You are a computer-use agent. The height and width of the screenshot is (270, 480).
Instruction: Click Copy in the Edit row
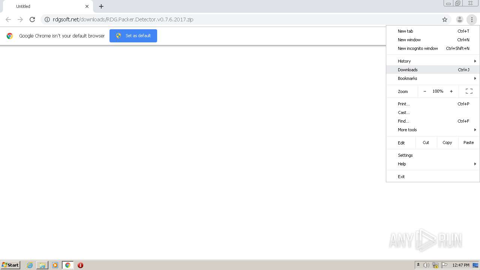(447, 142)
